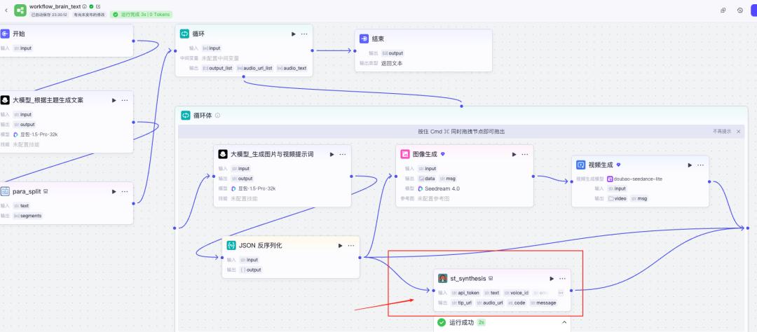The height and width of the screenshot is (332, 757).
Task: Click the 循环体 loop icon
Action: 186,116
